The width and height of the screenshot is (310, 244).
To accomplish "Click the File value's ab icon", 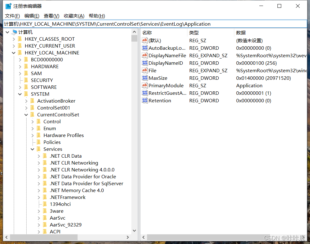I will pos(145,70).
